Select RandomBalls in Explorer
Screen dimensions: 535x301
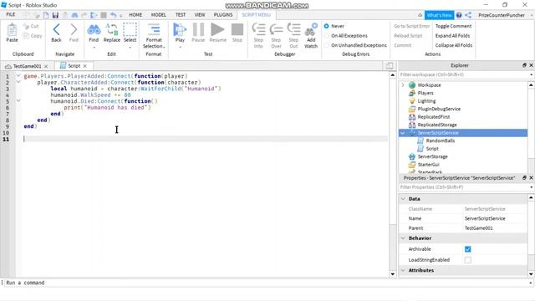click(x=441, y=140)
